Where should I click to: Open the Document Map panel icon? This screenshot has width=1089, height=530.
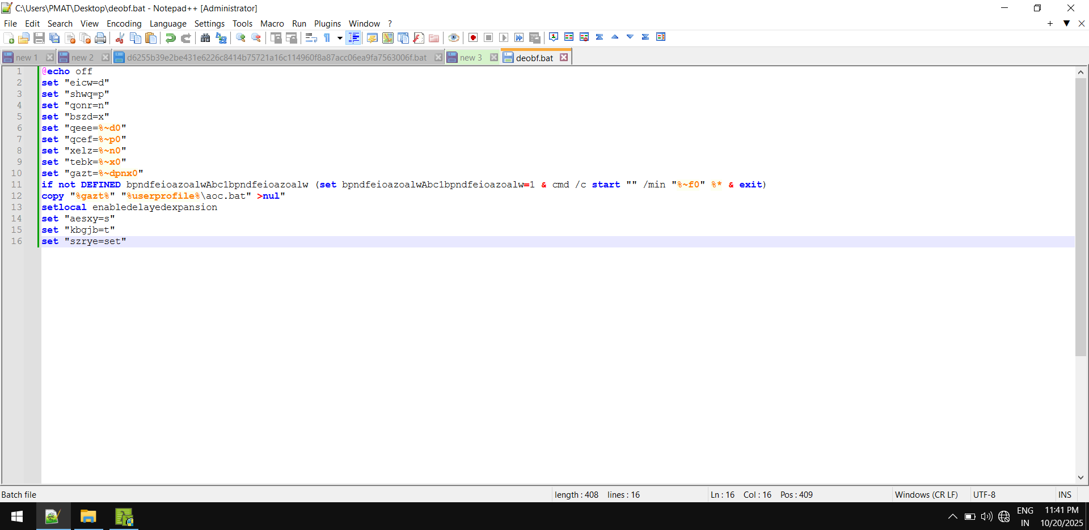coord(388,38)
